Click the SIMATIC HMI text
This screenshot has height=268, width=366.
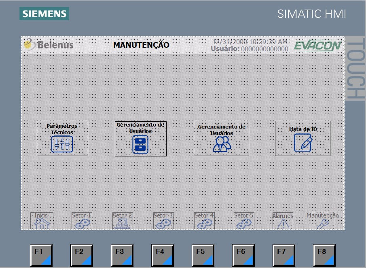pyautogui.click(x=311, y=14)
